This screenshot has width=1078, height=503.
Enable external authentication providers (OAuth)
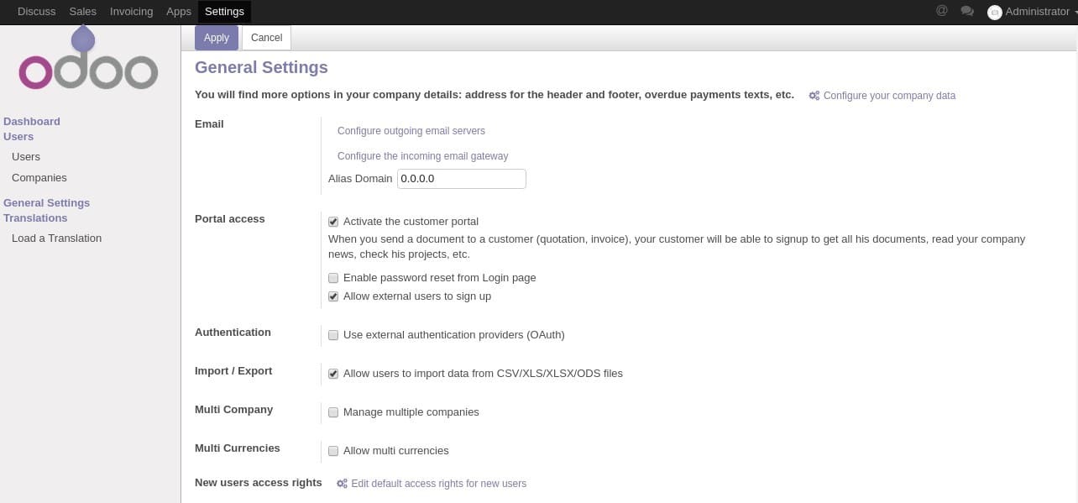(333, 335)
